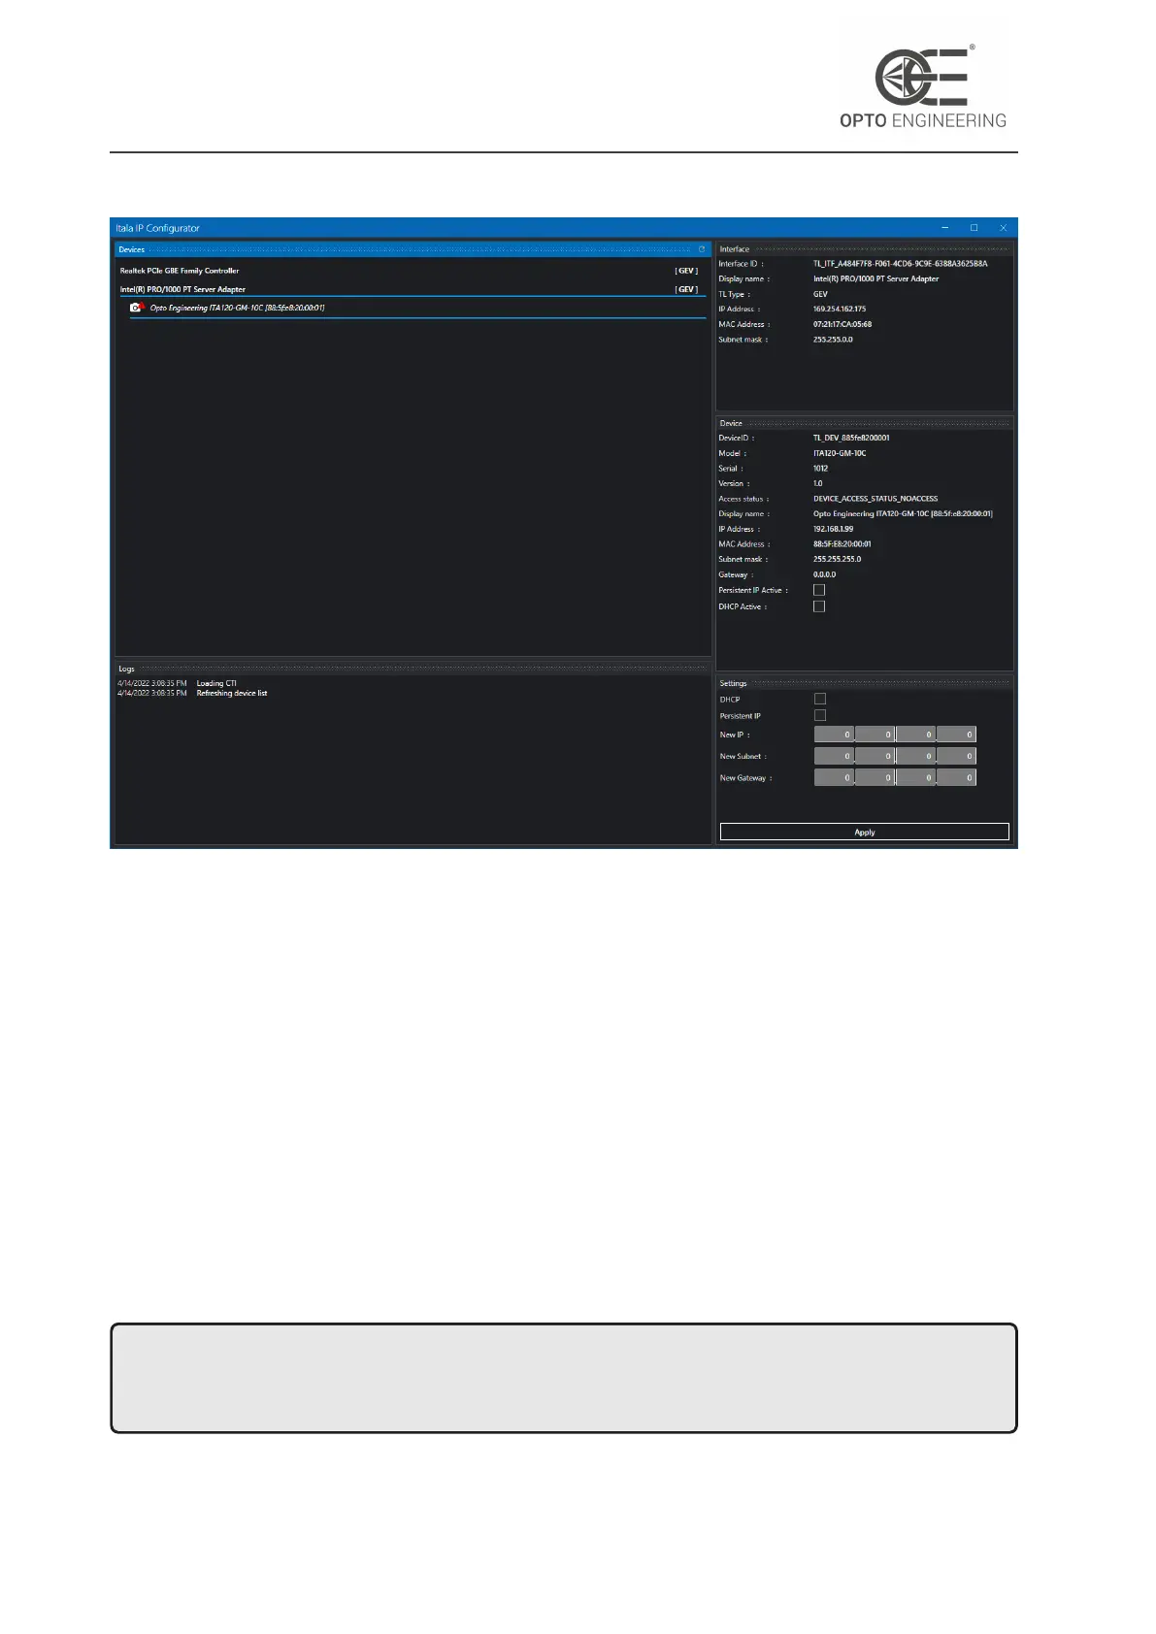This screenshot has height=1634, width=1156.
Task: Click third octet of New IP
Action: click(x=915, y=735)
